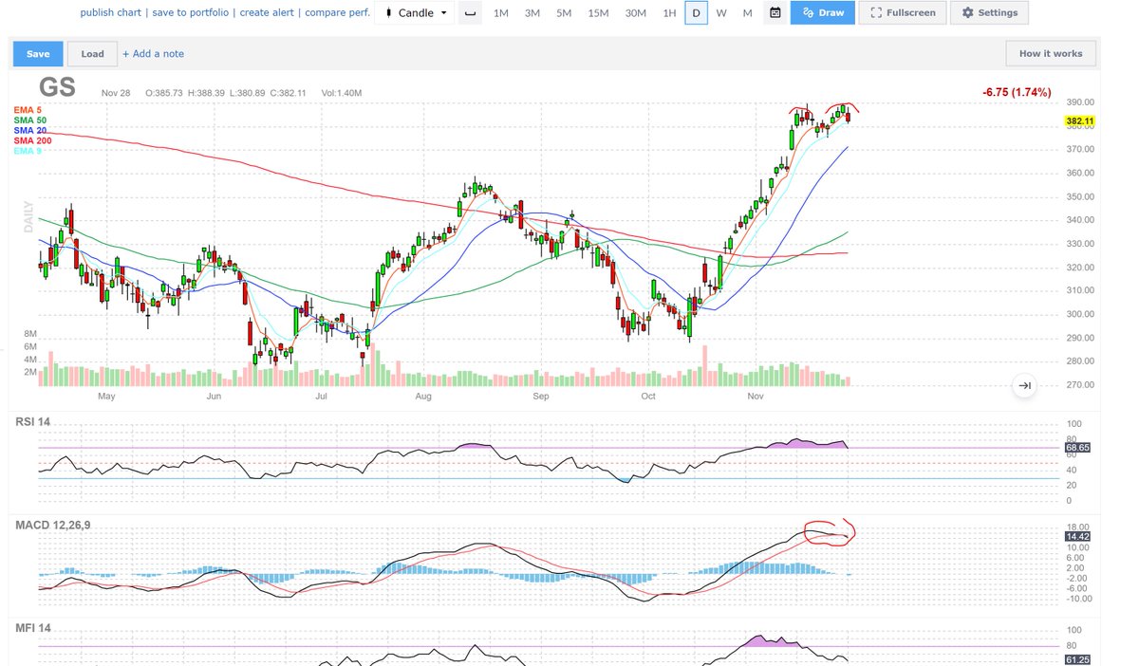Click the Load button
The image size is (1139, 666).
[x=92, y=54]
